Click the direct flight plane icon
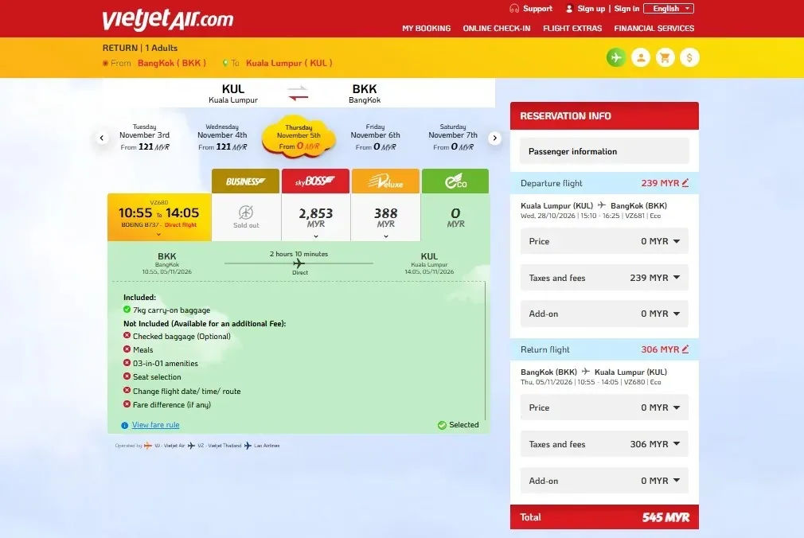Image resolution: width=804 pixels, height=538 pixels. (x=299, y=263)
